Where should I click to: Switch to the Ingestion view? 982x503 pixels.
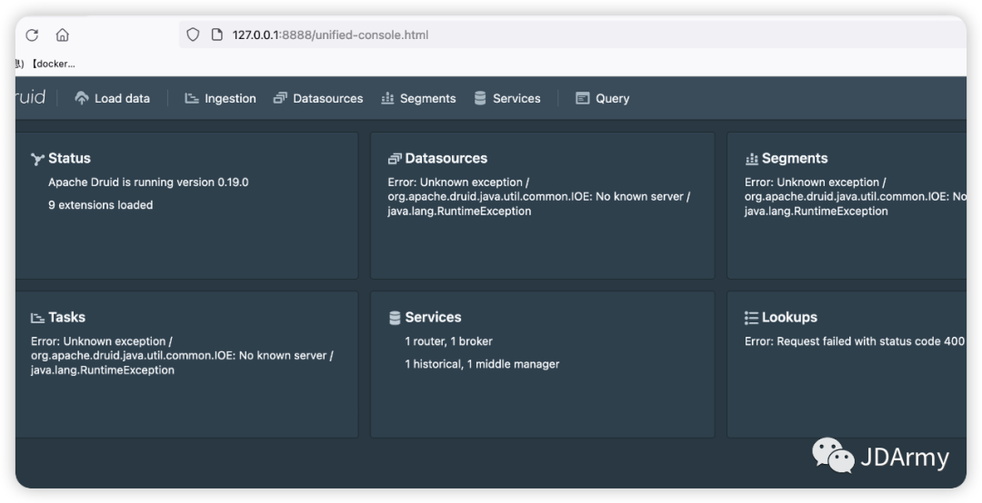click(220, 98)
